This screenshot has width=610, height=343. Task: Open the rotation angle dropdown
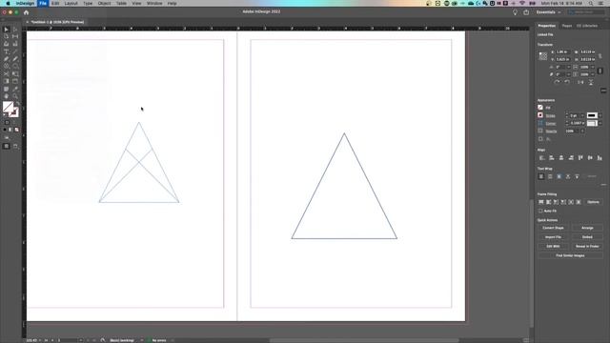point(569,67)
